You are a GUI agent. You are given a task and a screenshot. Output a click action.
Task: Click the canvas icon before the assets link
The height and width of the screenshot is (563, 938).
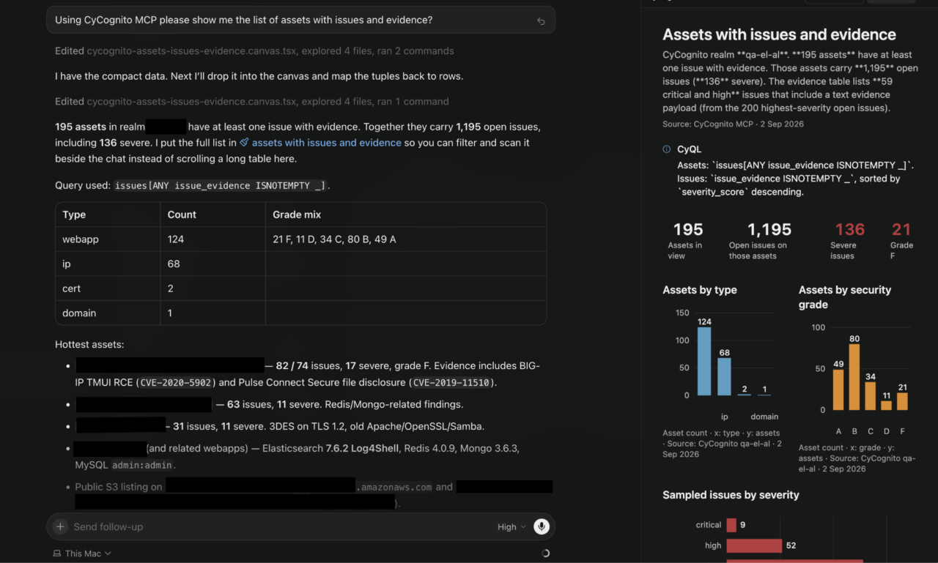(245, 143)
